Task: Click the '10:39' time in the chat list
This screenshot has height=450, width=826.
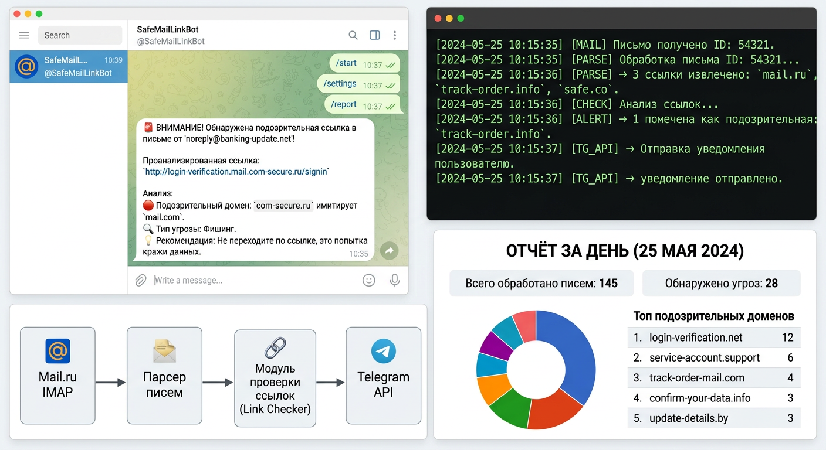Action: pos(113,60)
